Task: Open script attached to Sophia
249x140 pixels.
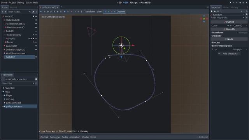Action: (x=34, y=38)
